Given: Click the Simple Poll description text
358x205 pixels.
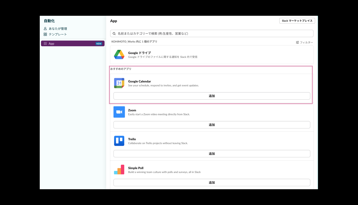Looking at the screenshot, I should (x=164, y=172).
